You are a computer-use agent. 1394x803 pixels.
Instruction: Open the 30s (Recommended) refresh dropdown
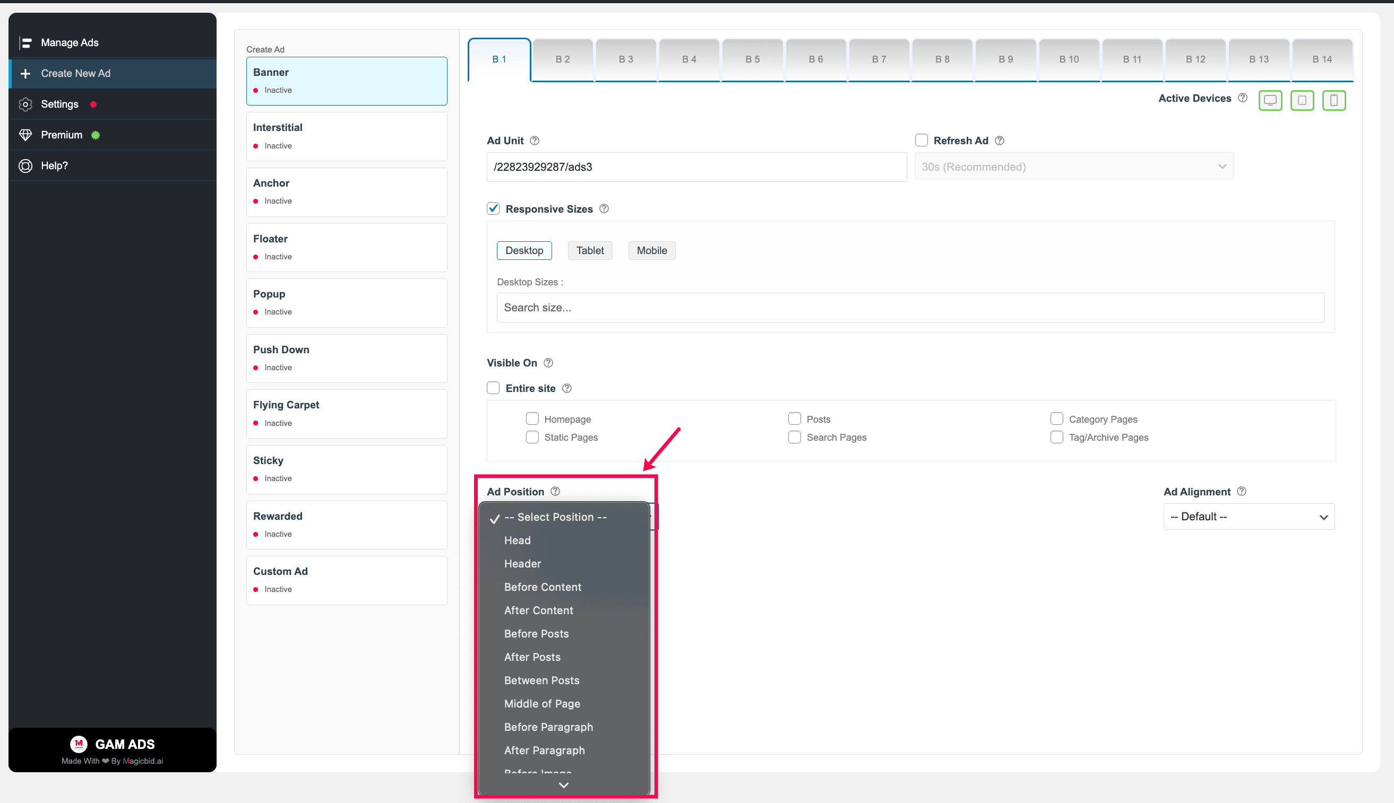pyautogui.click(x=1073, y=167)
